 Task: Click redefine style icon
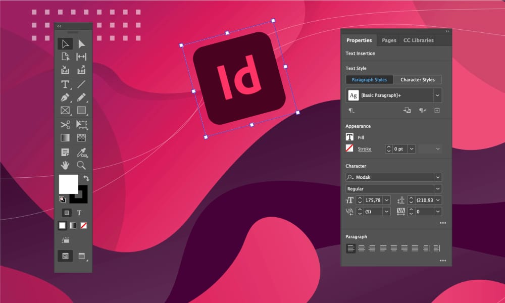point(407,111)
